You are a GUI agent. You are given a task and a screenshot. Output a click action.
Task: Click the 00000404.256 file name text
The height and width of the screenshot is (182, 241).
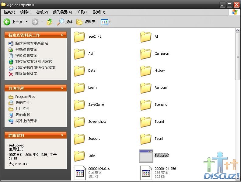click(165, 169)
